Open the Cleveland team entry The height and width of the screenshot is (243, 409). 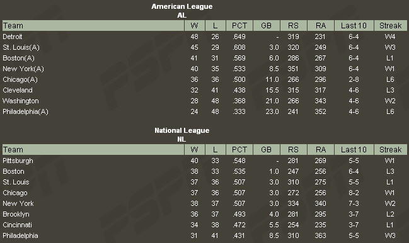[x=18, y=90]
